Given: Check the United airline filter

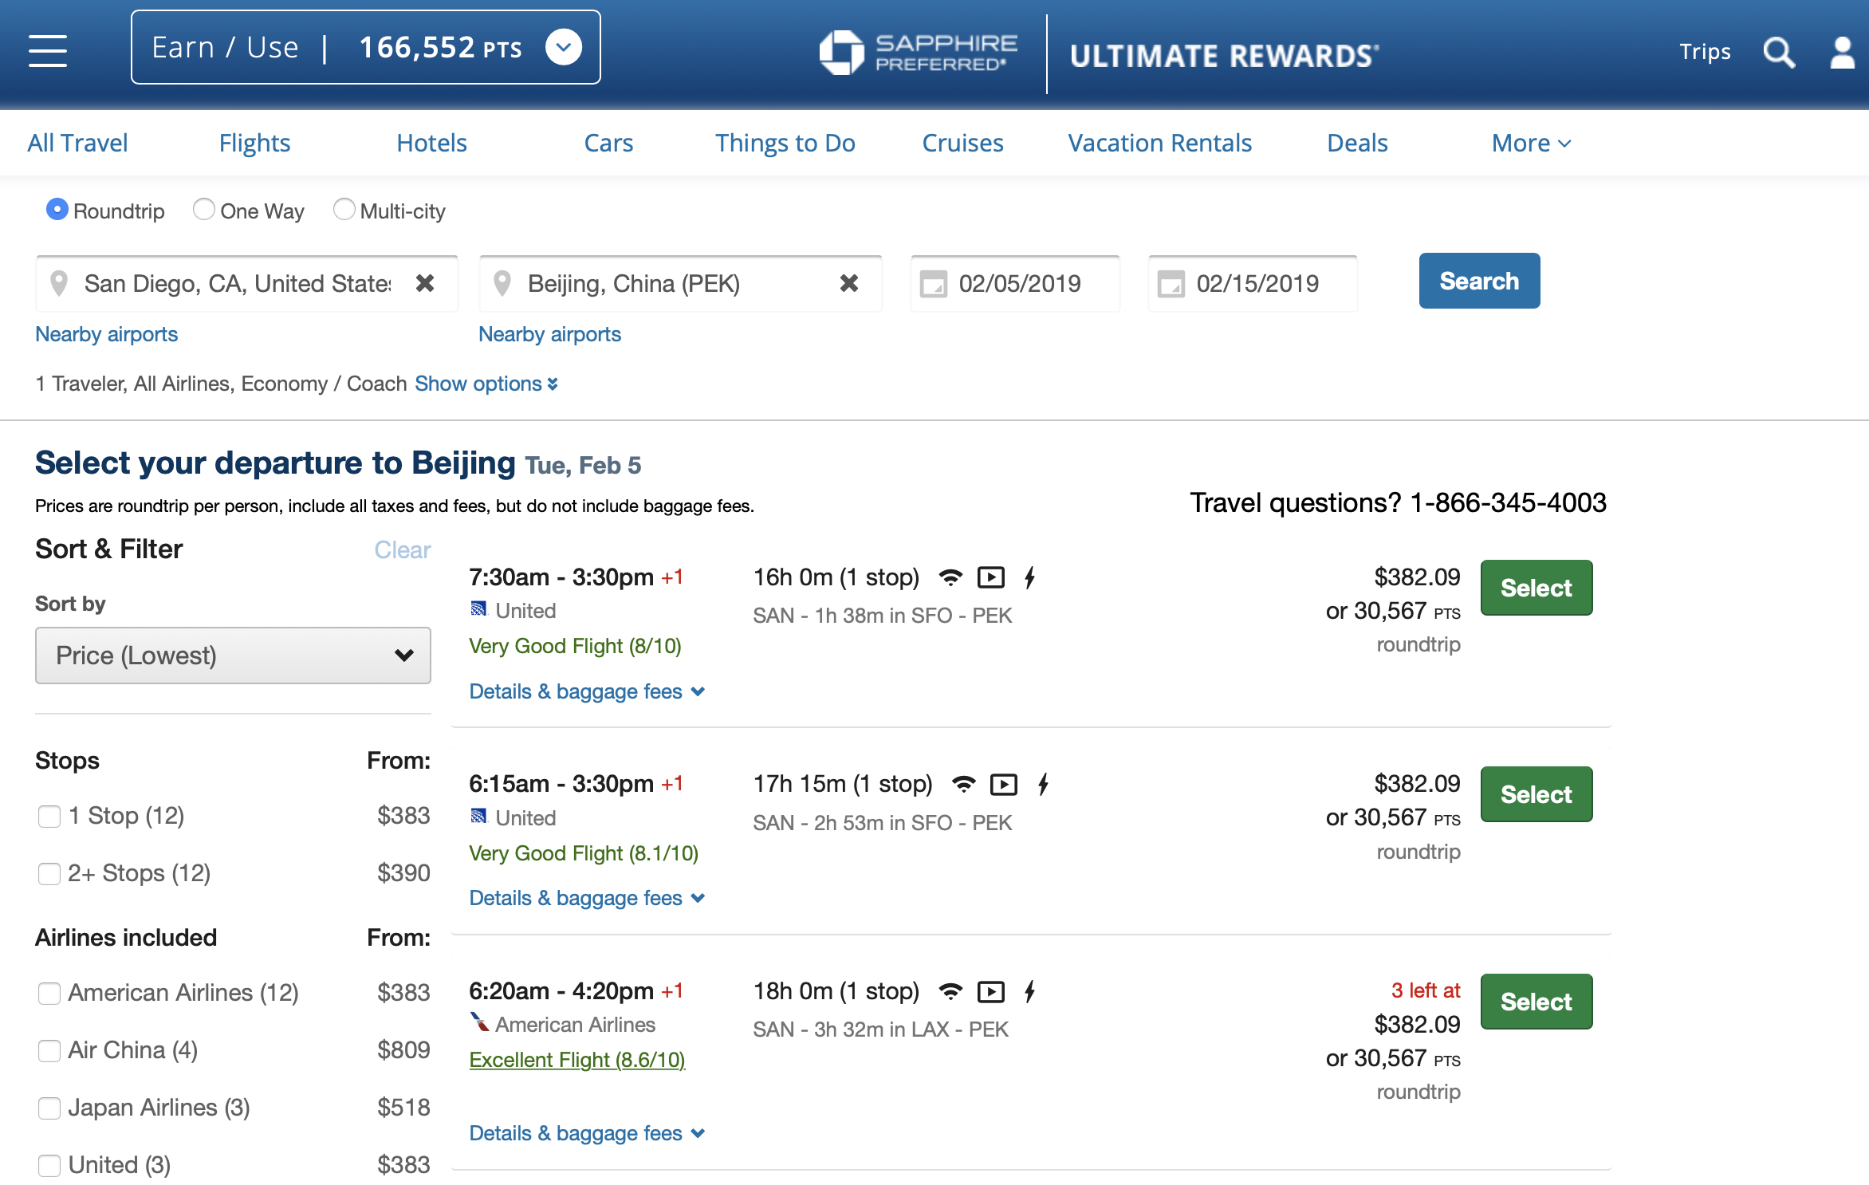Looking at the screenshot, I should click(49, 1166).
